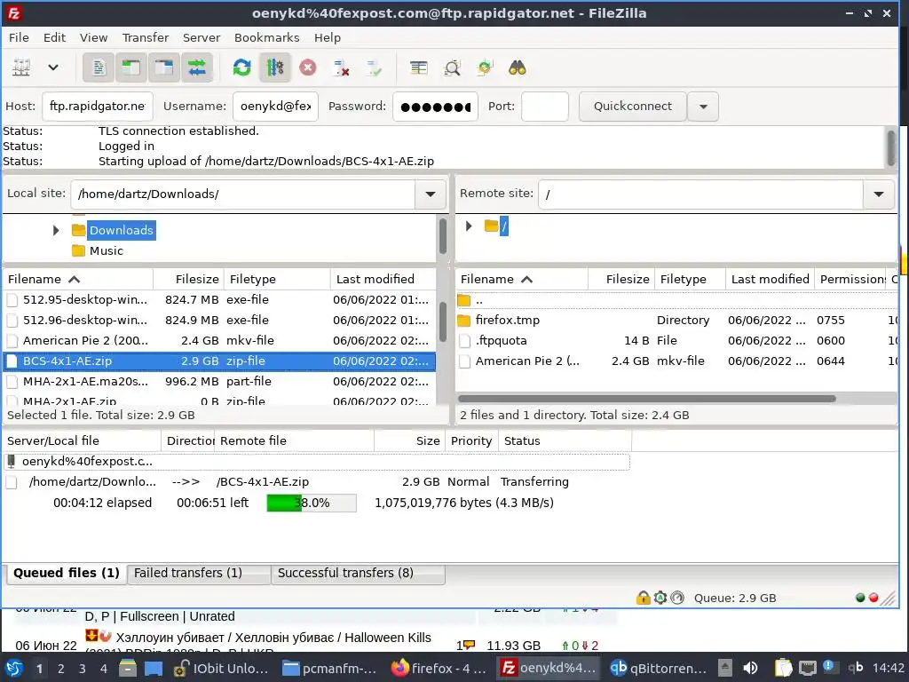Switch to the Failed transfers tab

tap(198, 573)
